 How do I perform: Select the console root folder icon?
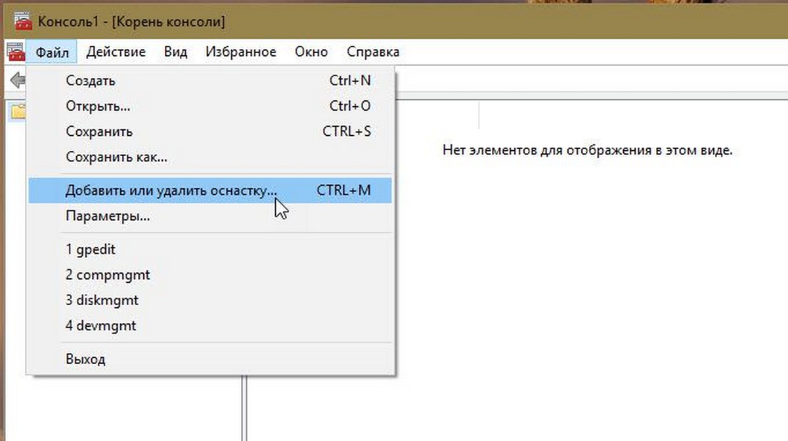tap(18, 112)
